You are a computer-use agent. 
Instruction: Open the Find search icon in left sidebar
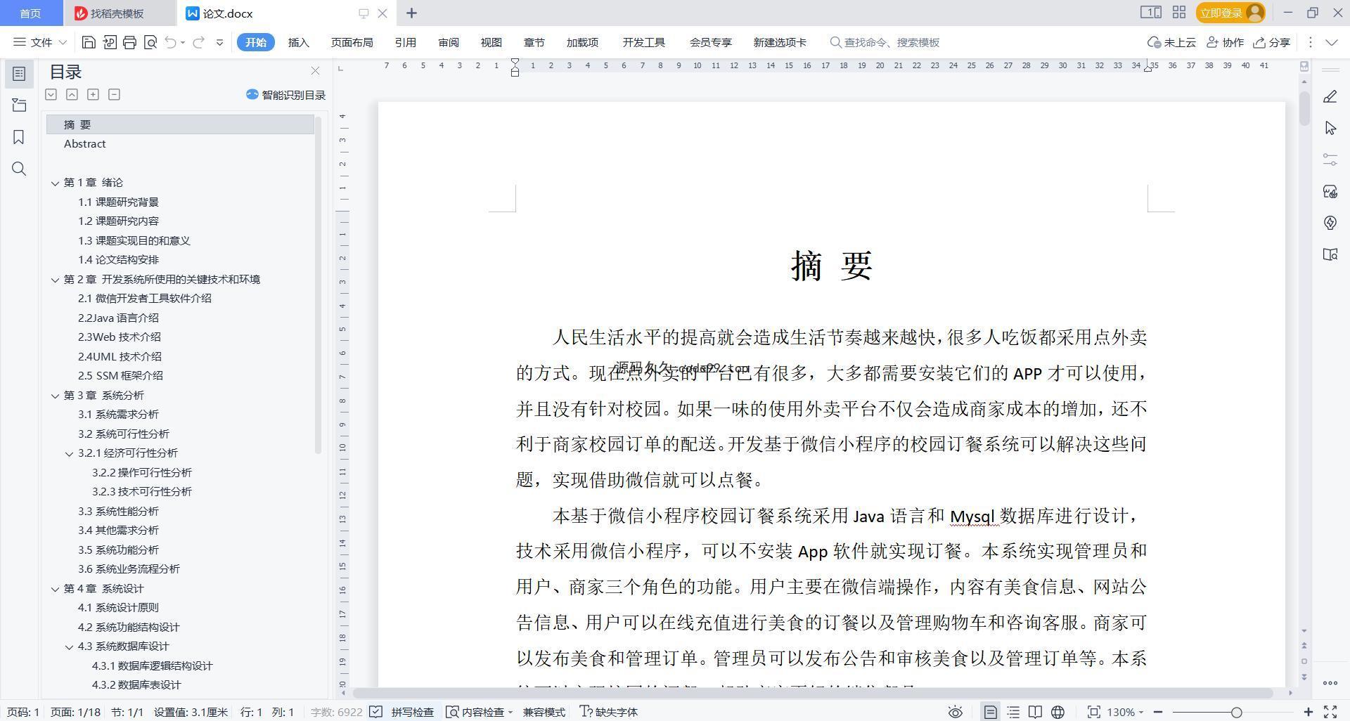pos(19,169)
